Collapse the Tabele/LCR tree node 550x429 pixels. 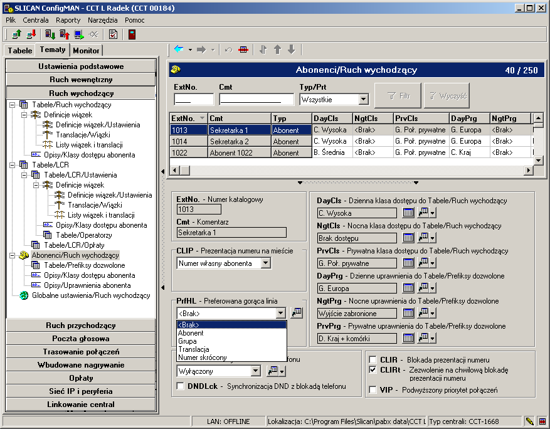(13, 165)
